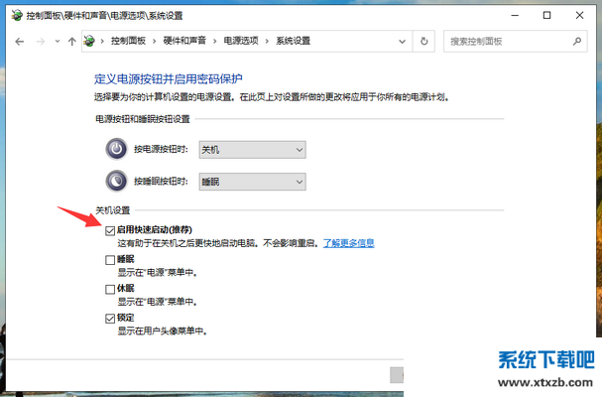602x397 pixels.
Task: Go up one level with the up arrow
Action: pyautogui.click(x=71, y=42)
